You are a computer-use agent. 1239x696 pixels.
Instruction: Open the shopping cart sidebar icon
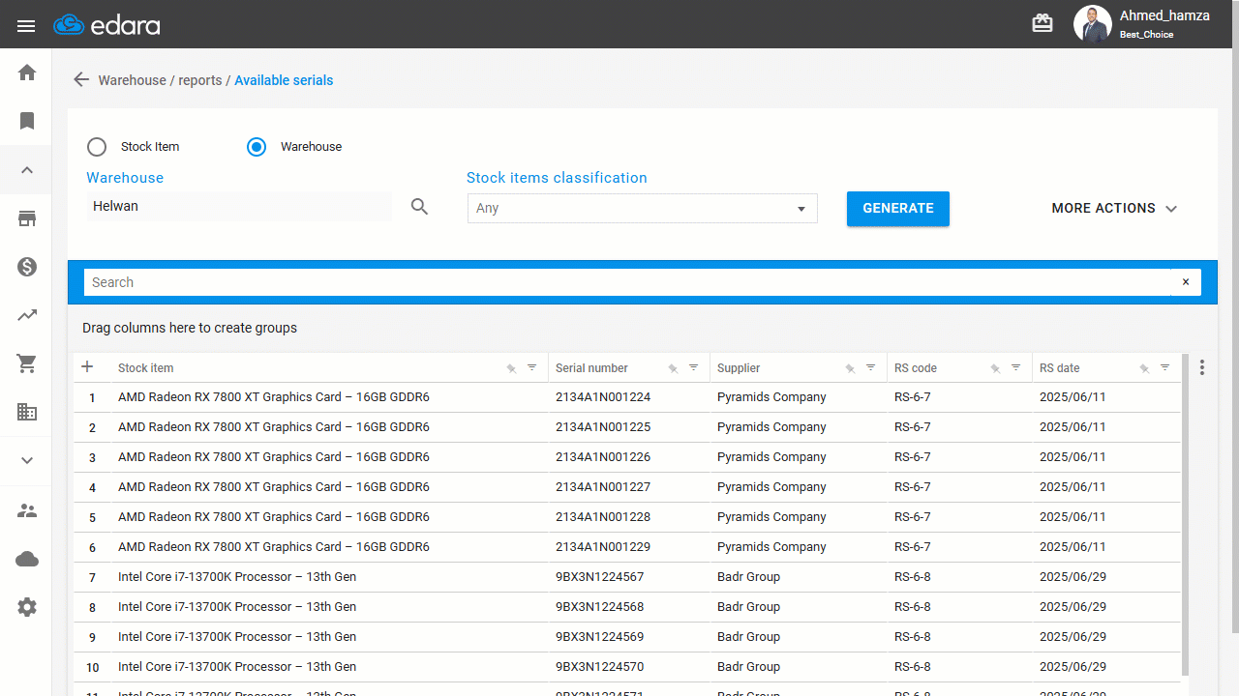pyautogui.click(x=27, y=363)
